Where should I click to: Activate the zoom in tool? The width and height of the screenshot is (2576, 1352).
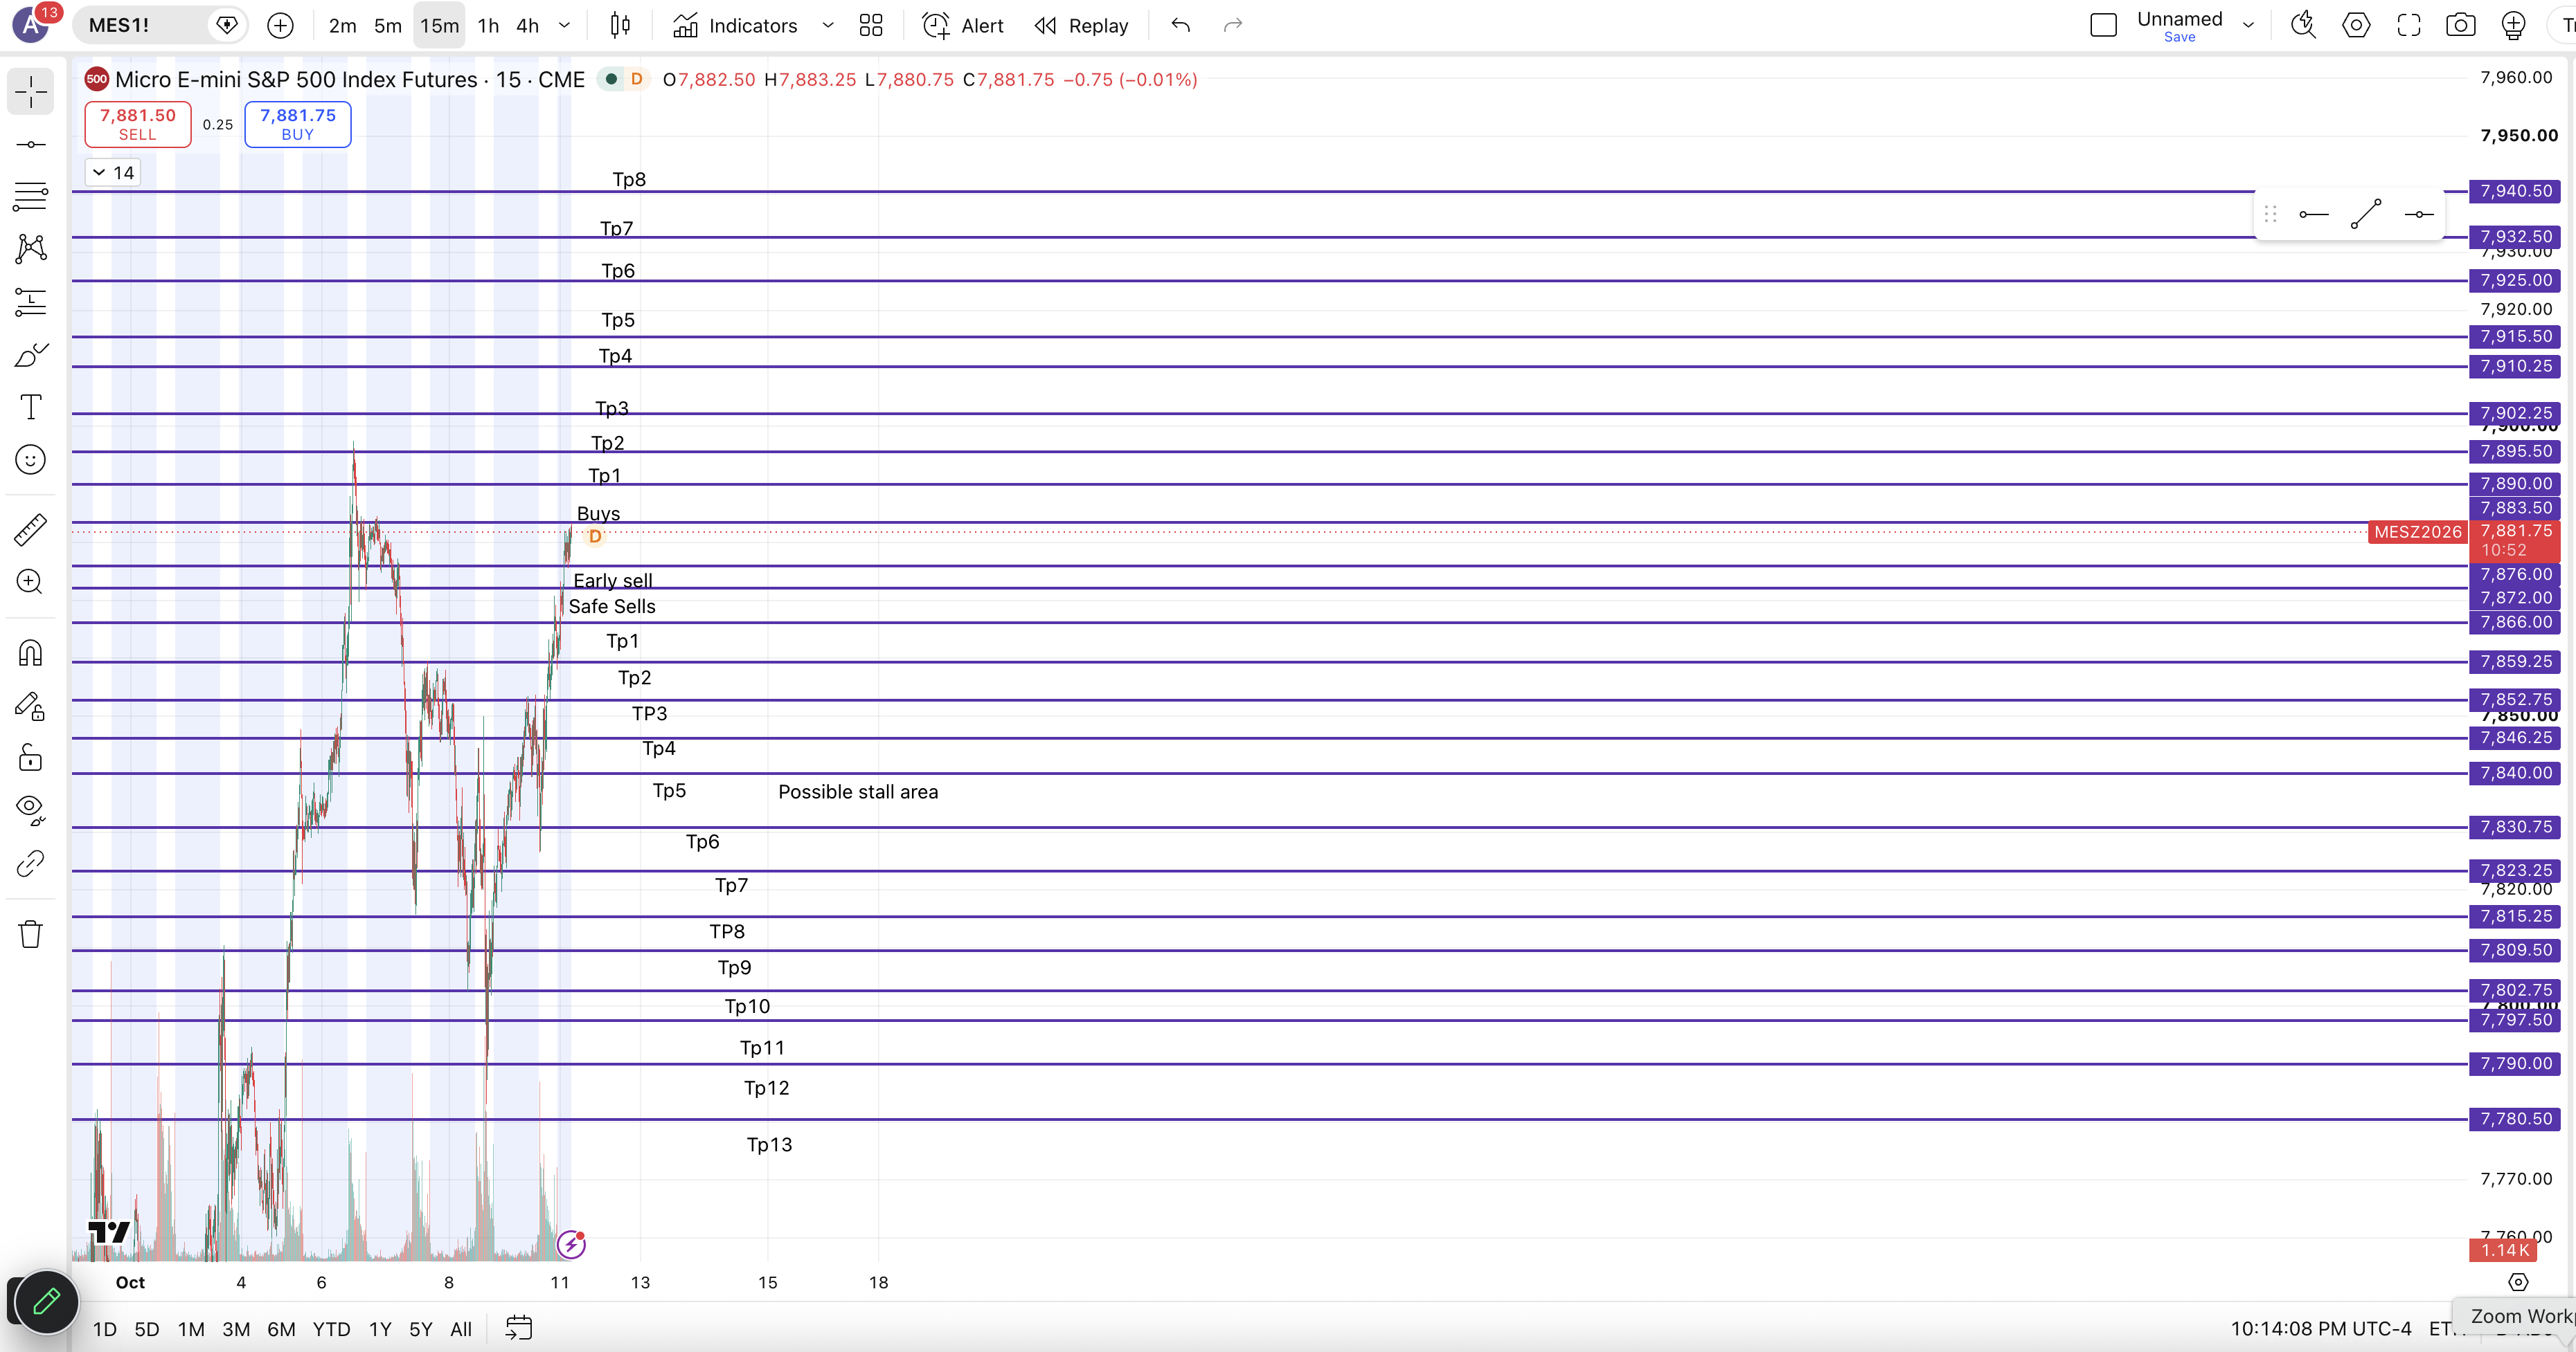click(31, 582)
